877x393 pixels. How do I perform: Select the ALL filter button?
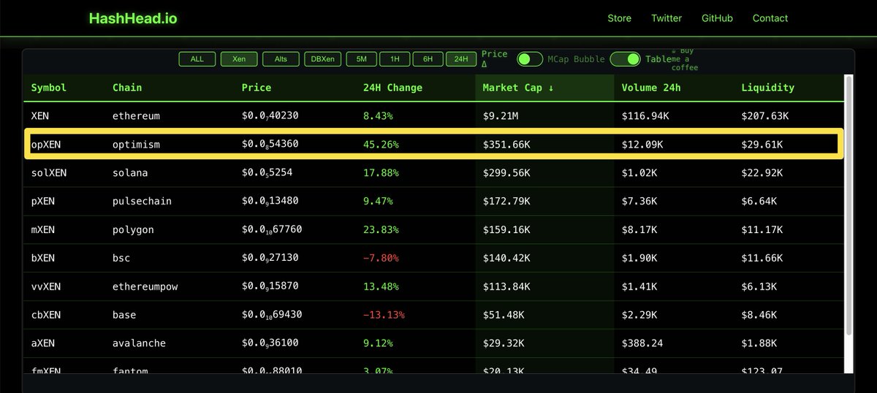[197, 59]
